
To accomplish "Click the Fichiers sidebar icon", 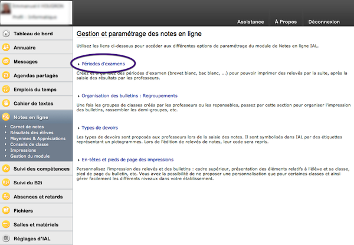I will (6, 211).
